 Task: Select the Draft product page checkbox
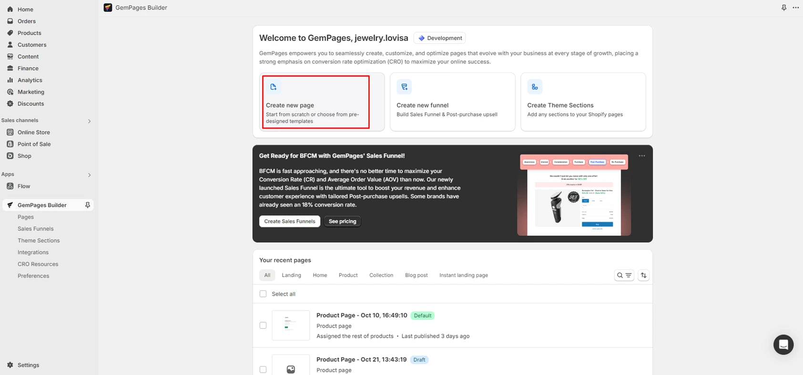[263, 369]
